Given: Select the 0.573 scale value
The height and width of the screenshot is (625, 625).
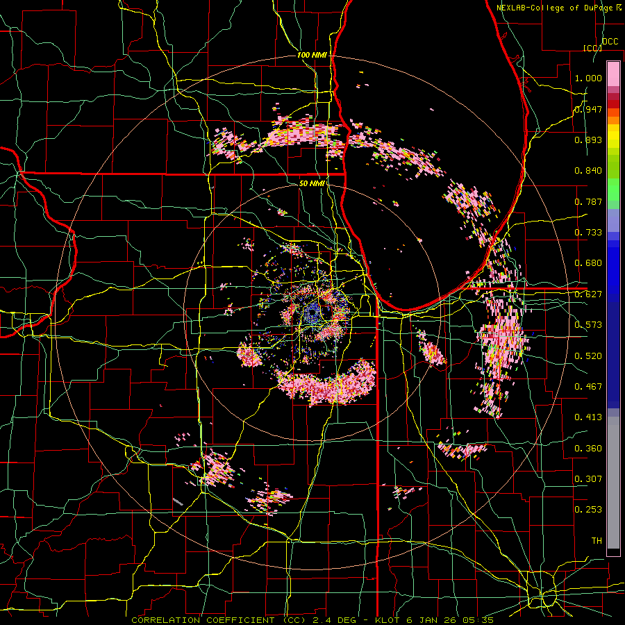Looking at the screenshot, I should (x=588, y=325).
